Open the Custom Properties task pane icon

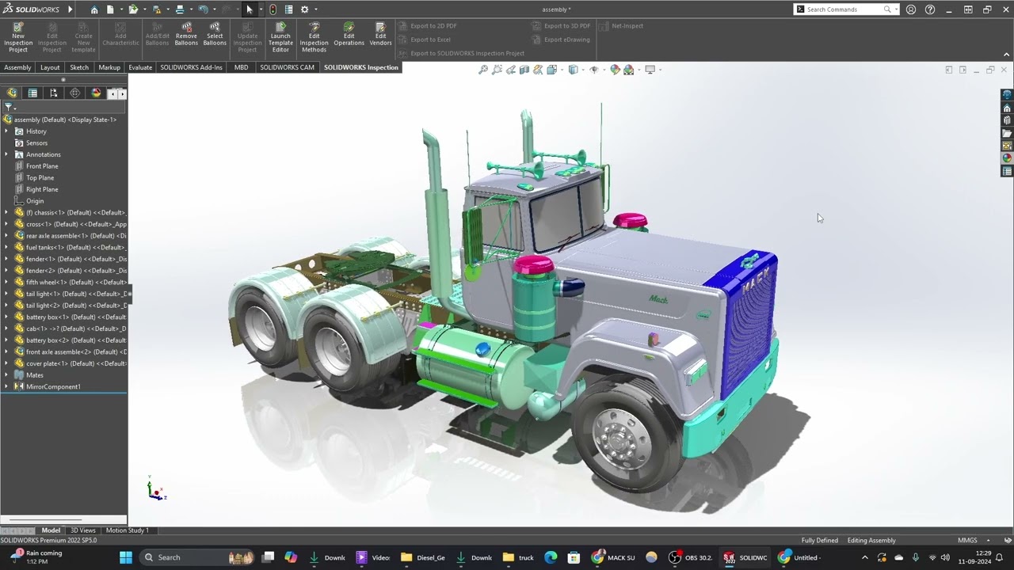pyautogui.click(x=1007, y=171)
